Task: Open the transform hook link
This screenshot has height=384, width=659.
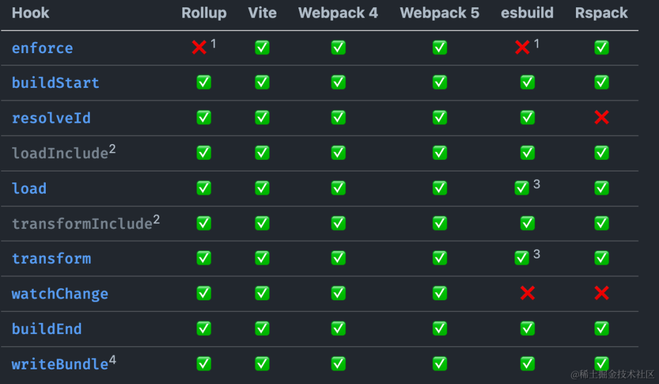Action: click(x=51, y=259)
